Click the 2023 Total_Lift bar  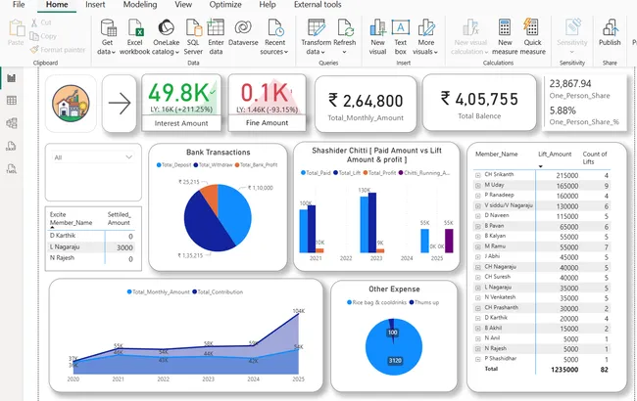point(371,223)
